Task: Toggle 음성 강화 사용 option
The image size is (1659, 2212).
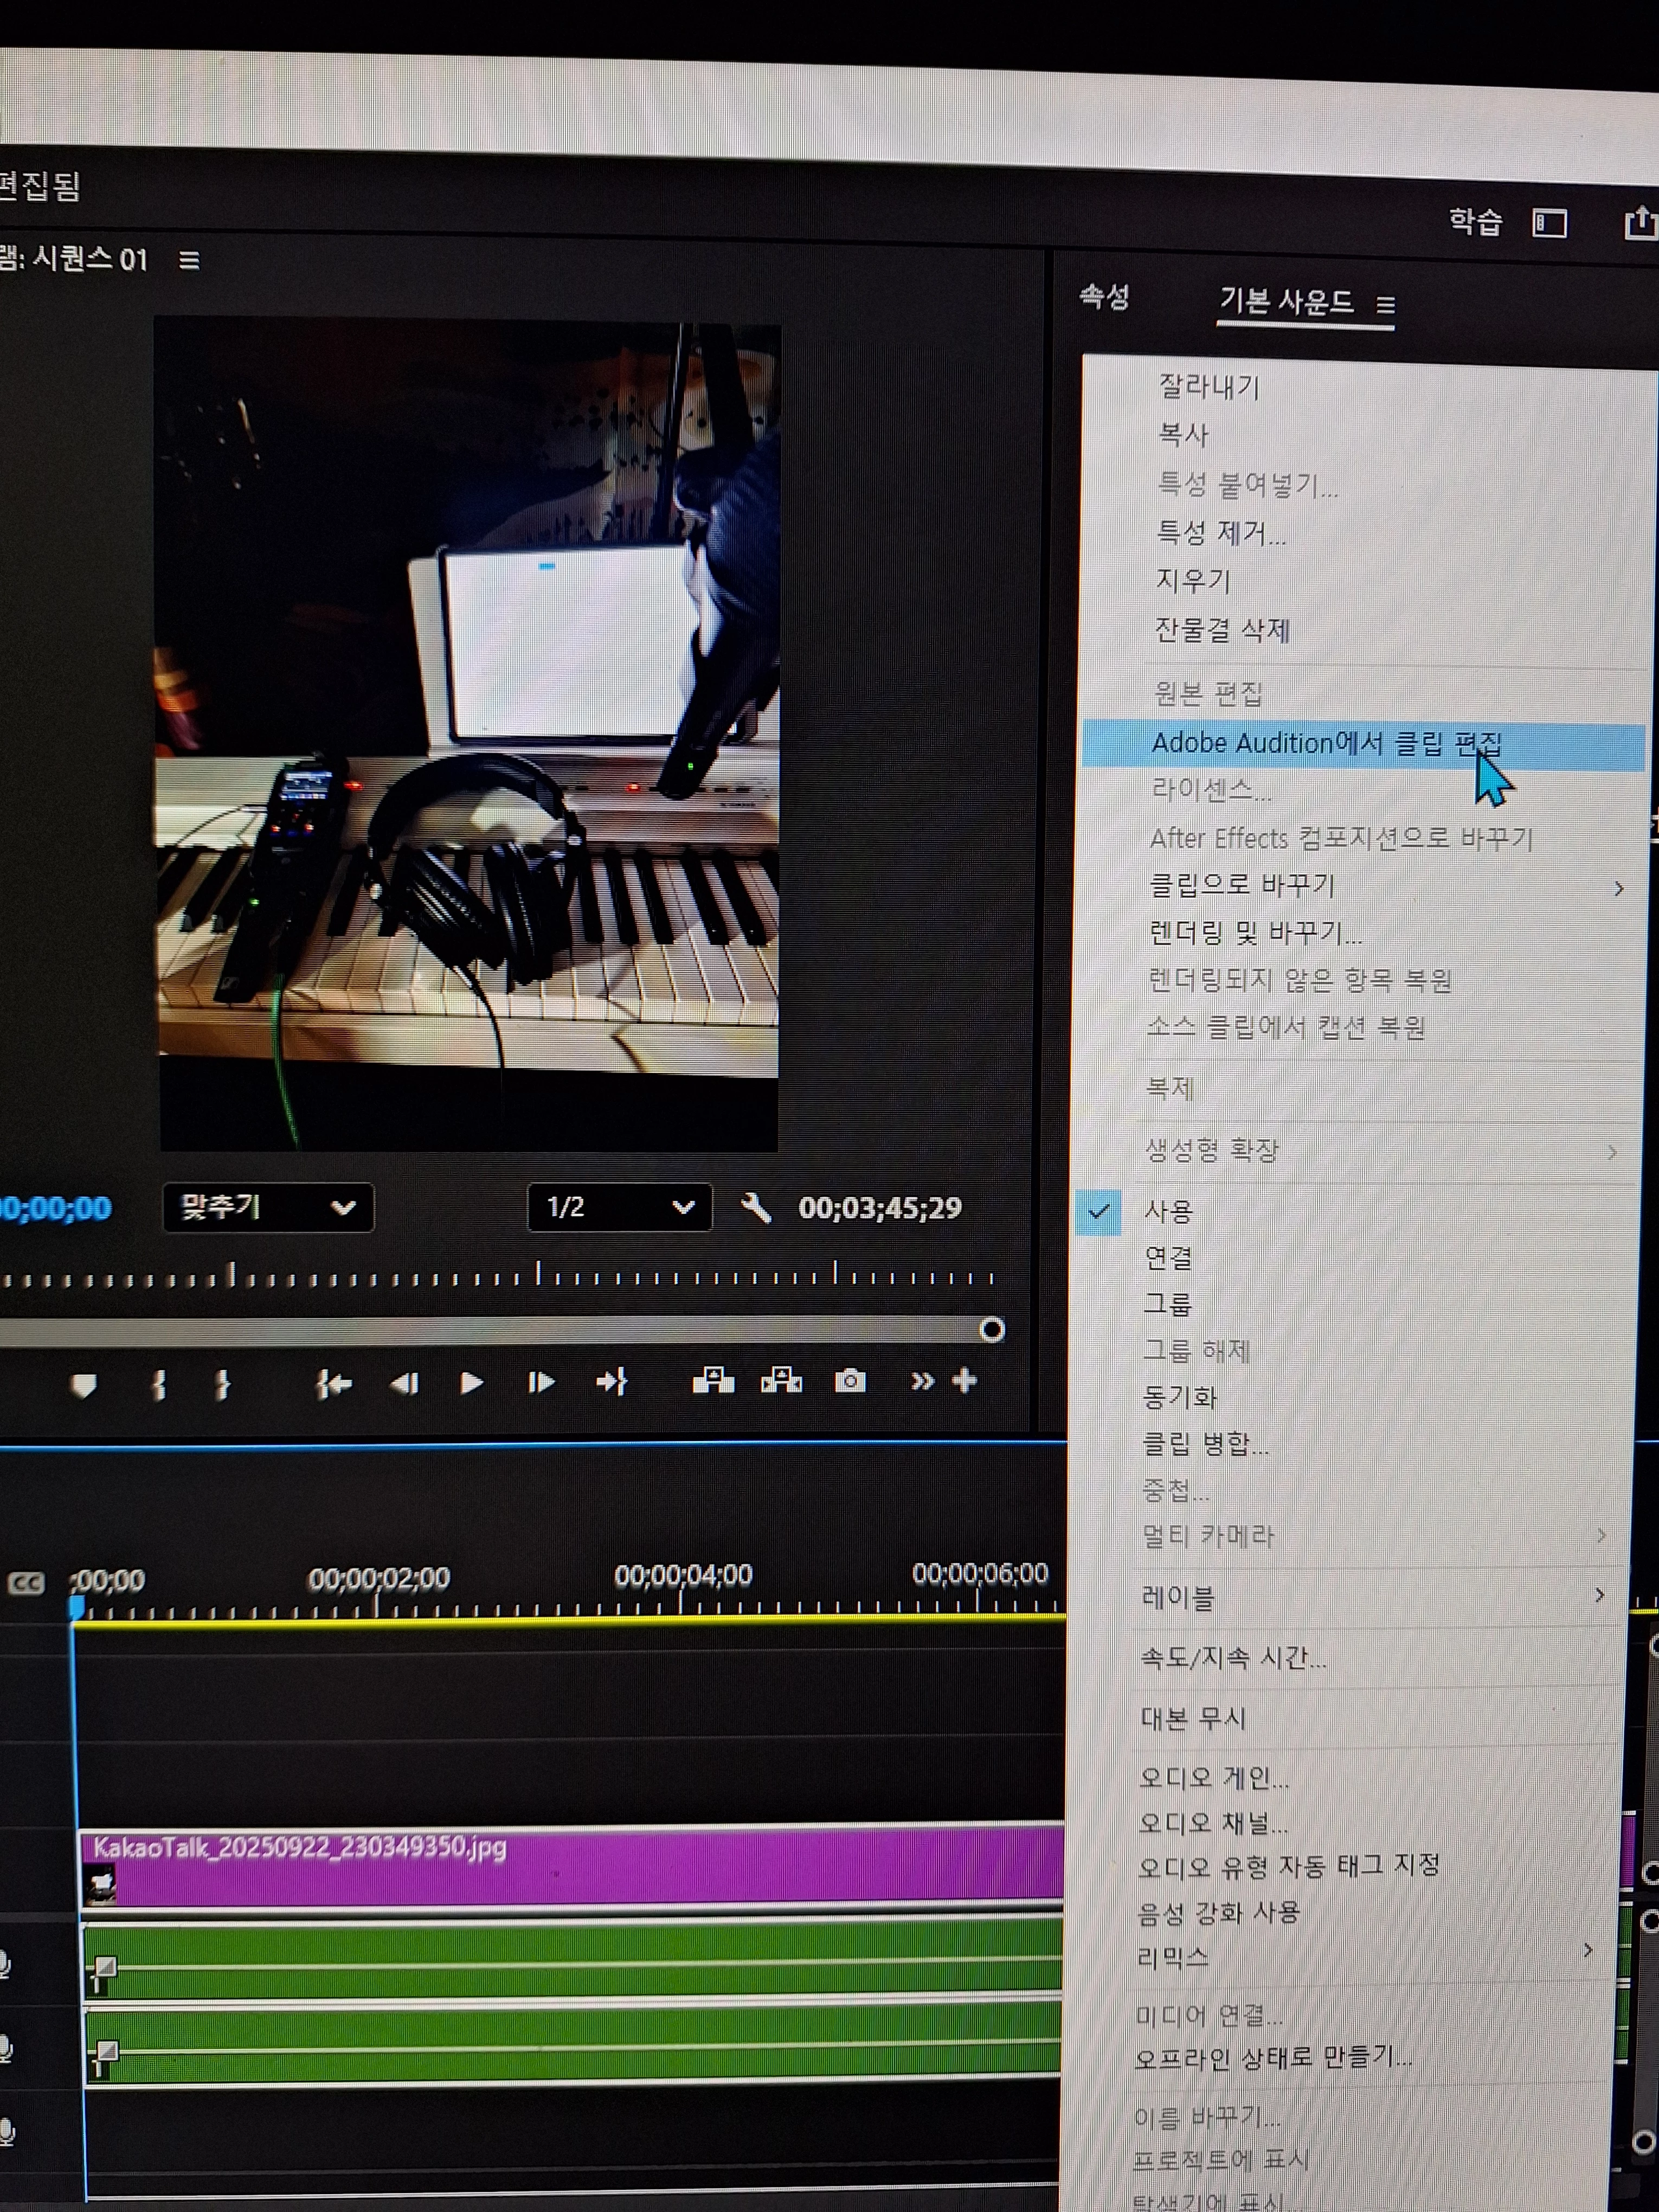Action: click(x=1218, y=1912)
